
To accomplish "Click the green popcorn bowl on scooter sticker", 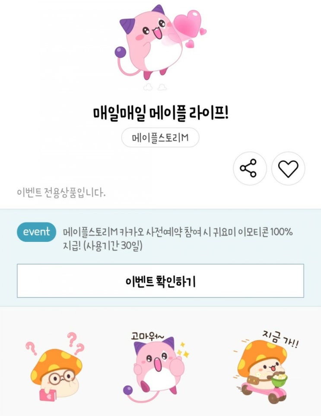I will tap(280, 380).
